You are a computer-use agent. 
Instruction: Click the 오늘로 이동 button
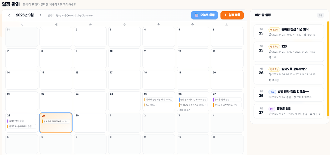[x=204, y=15]
